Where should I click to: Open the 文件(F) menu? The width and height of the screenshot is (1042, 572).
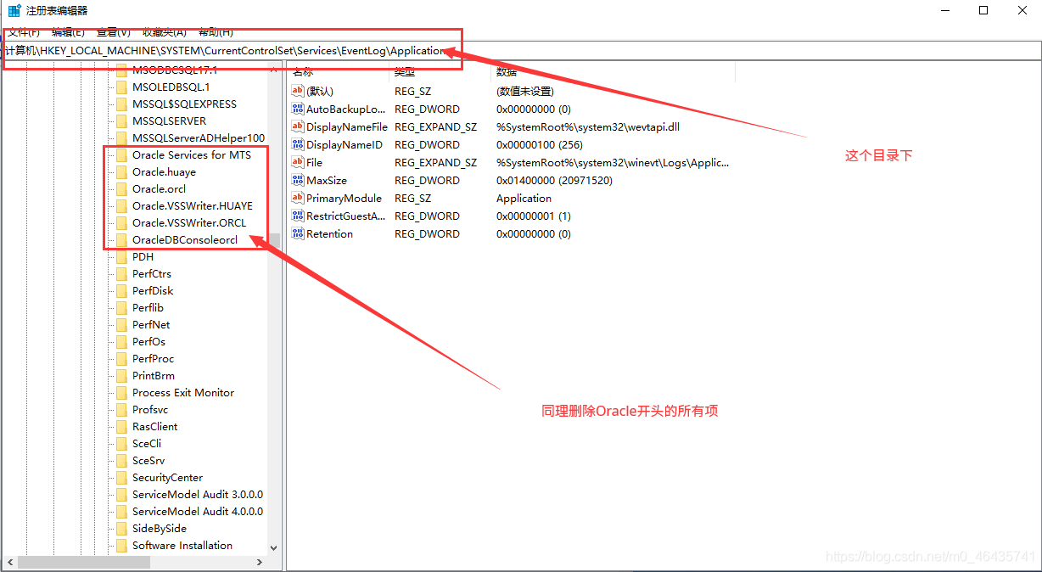point(24,32)
